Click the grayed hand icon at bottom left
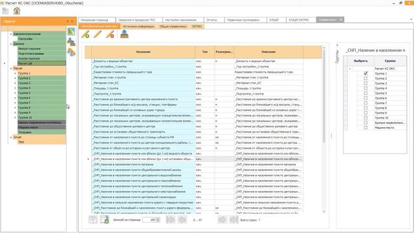Screen dimensions: 414x233 click(x=93, y=219)
